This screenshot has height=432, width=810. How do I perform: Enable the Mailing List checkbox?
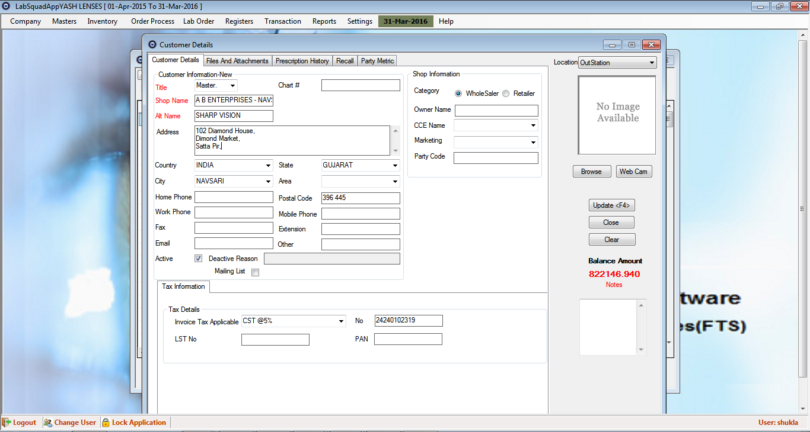click(255, 273)
